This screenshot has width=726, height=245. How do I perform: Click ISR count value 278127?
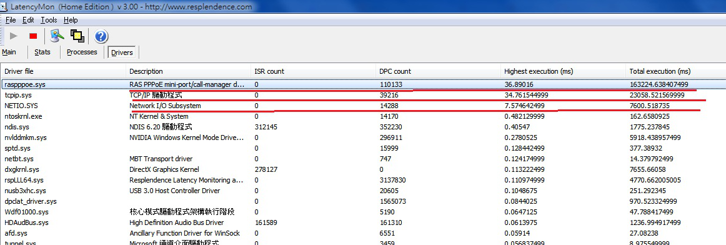[266, 169]
